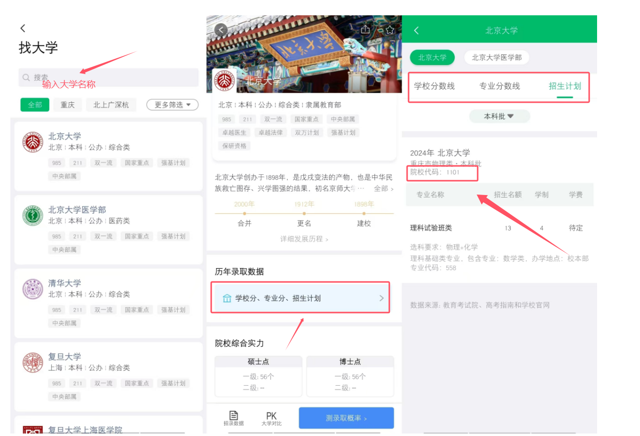Expand full introduction via 全部 link
Image resolution: width=640 pixels, height=436 pixels.
click(x=383, y=189)
